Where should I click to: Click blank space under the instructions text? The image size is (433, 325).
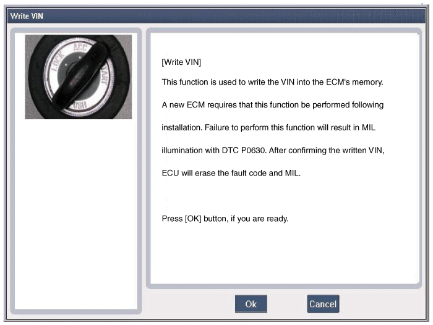click(x=285, y=254)
